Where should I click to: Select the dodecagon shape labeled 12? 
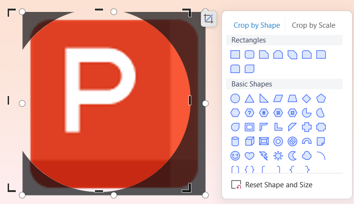tap(292, 113)
